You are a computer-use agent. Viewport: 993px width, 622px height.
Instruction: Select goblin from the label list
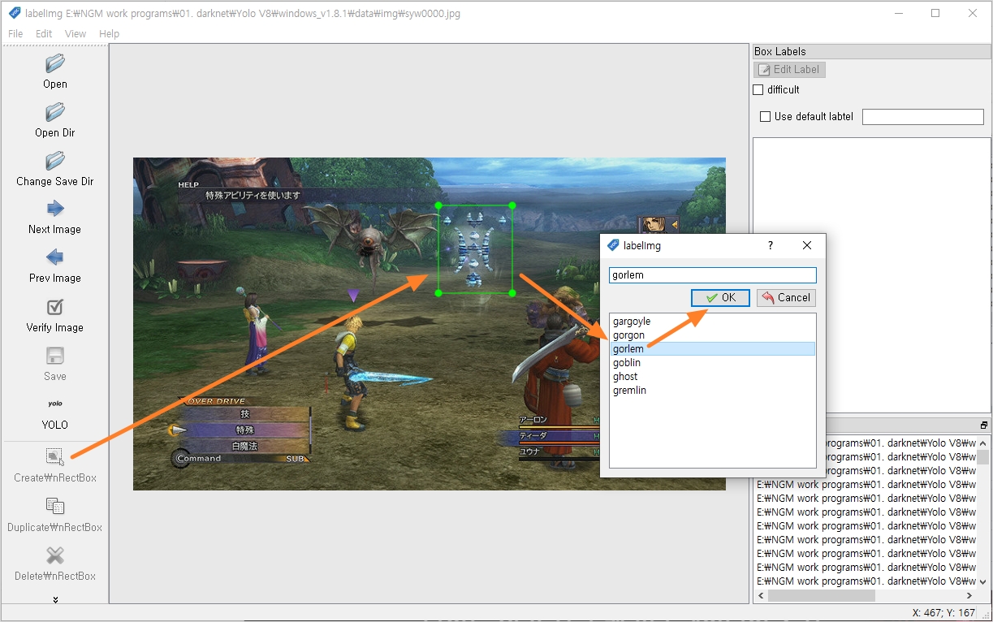712,363
